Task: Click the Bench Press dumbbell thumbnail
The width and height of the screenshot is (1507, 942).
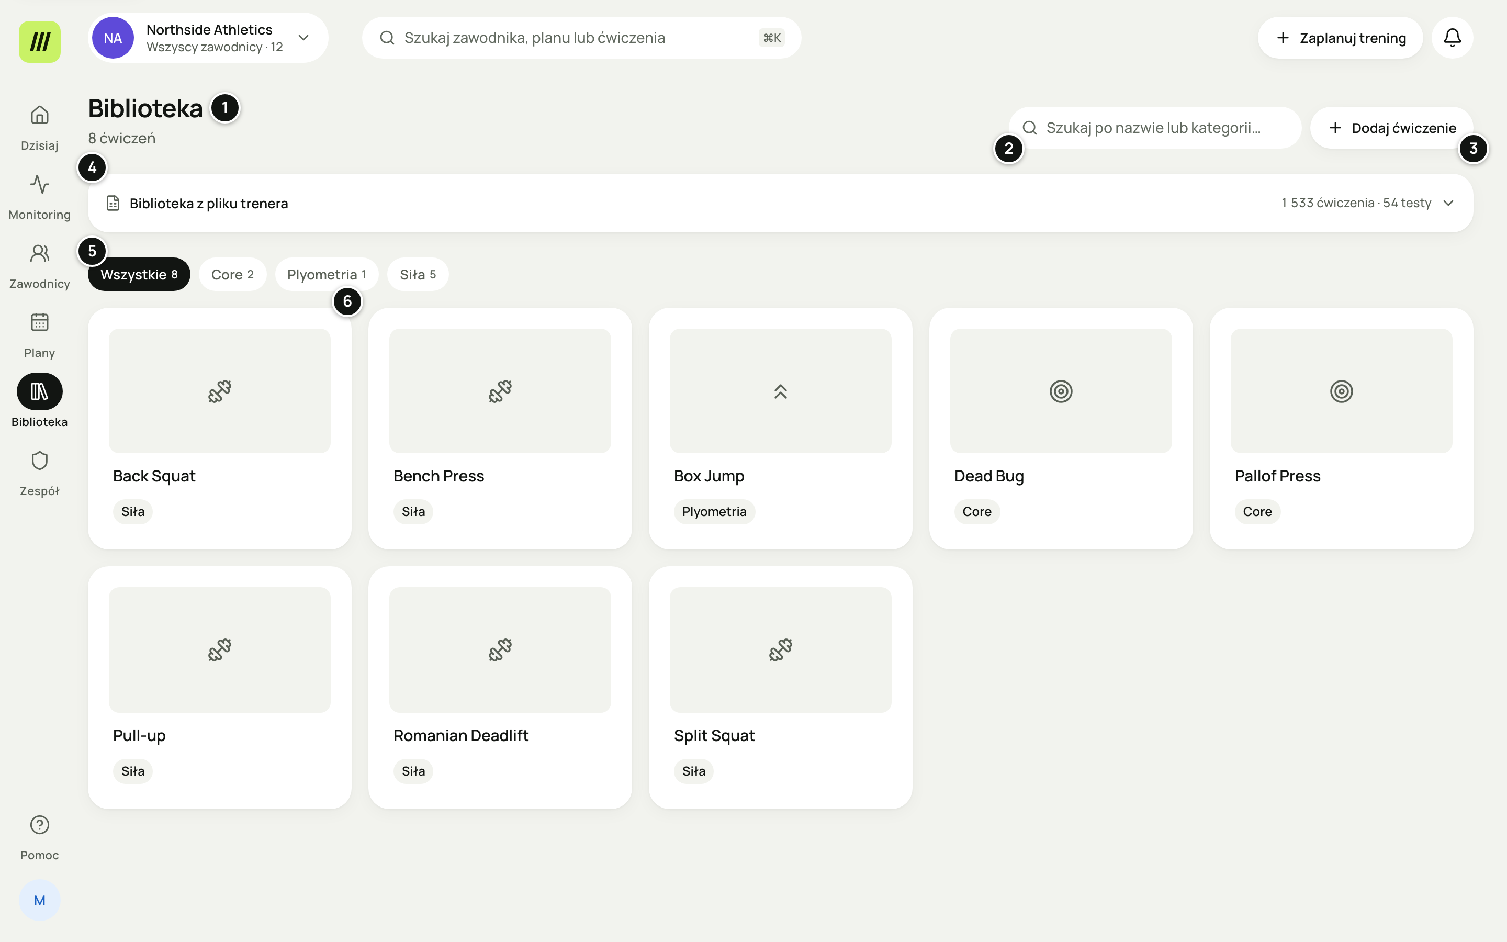Action: click(500, 391)
